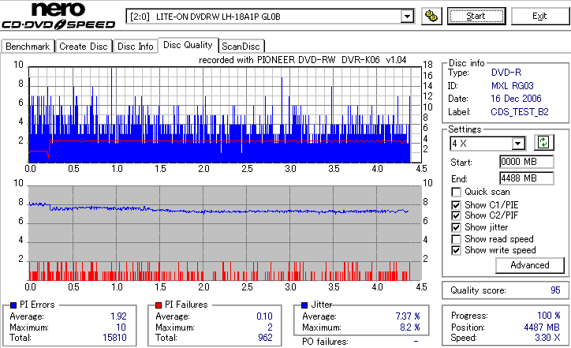Click PI Failures average 0.10

[x=264, y=316]
